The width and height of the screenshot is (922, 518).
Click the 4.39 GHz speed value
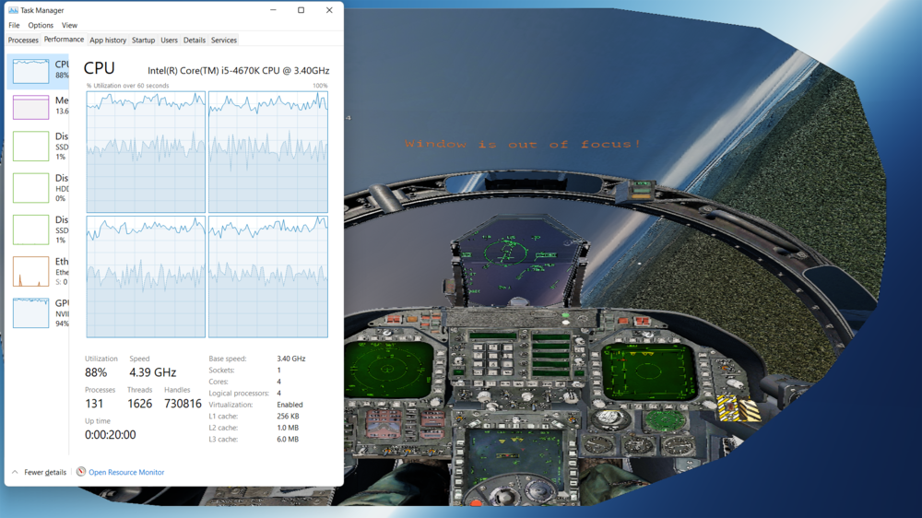(153, 372)
